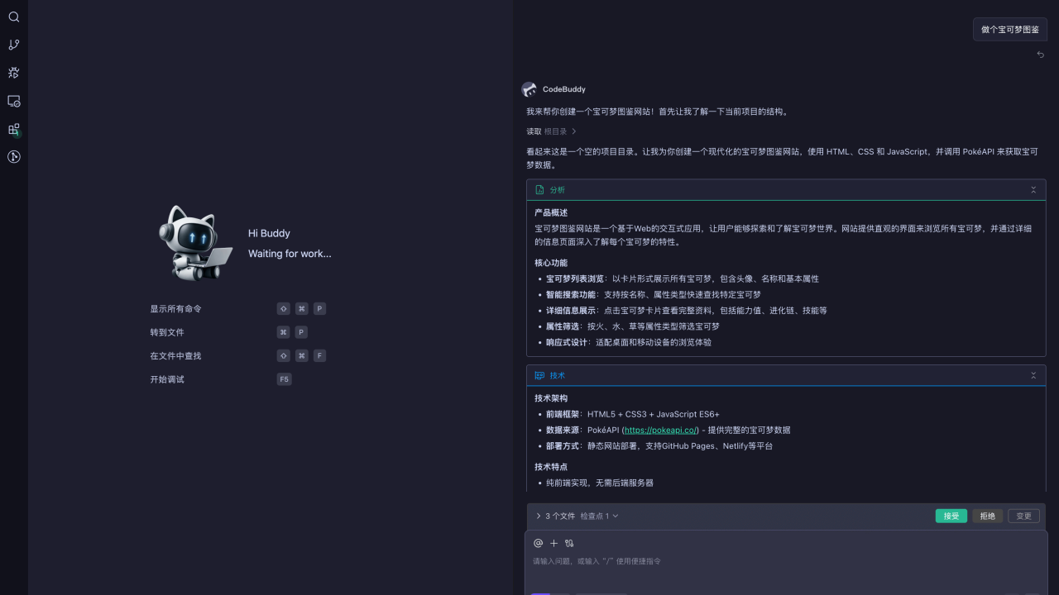Click the plus icon in chat input

[554, 543]
